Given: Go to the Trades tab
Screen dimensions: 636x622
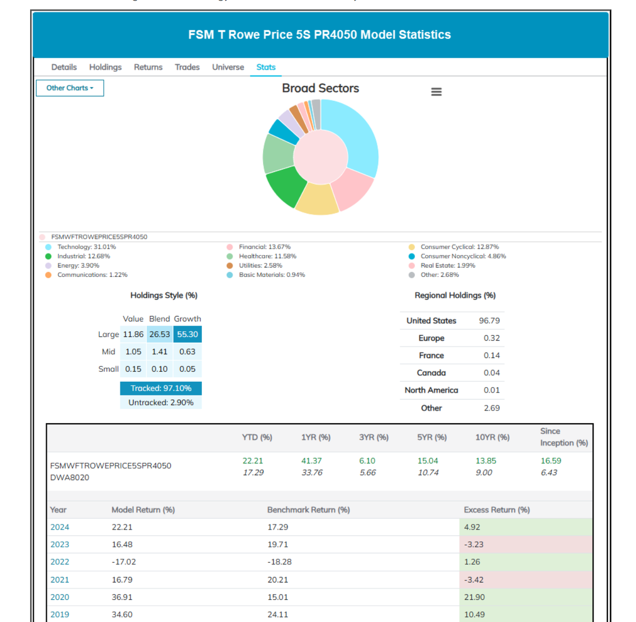Looking at the screenshot, I should pyautogui.click(x=187, y=67).
